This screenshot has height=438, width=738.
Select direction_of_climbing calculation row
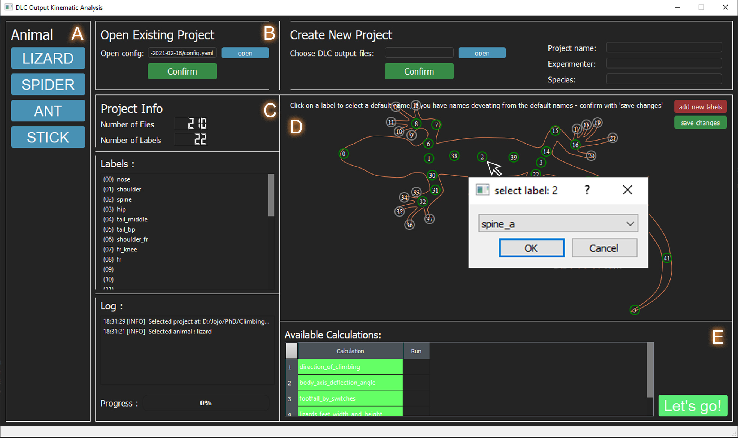350,367
